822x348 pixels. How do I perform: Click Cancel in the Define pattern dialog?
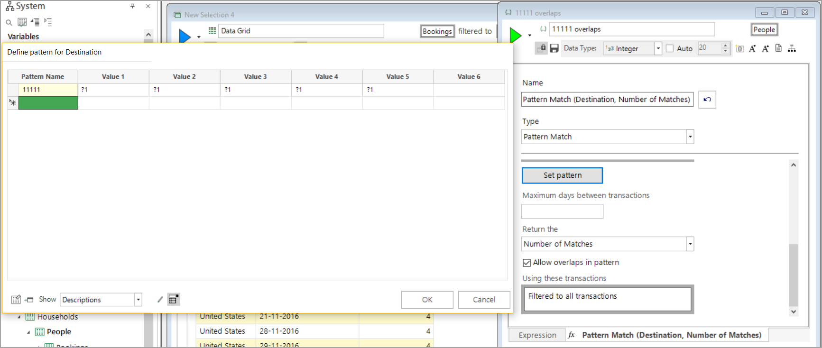(484, 300)
